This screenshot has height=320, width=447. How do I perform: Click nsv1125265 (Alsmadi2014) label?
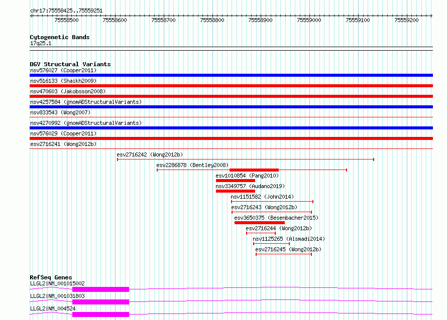coord(289,239)
